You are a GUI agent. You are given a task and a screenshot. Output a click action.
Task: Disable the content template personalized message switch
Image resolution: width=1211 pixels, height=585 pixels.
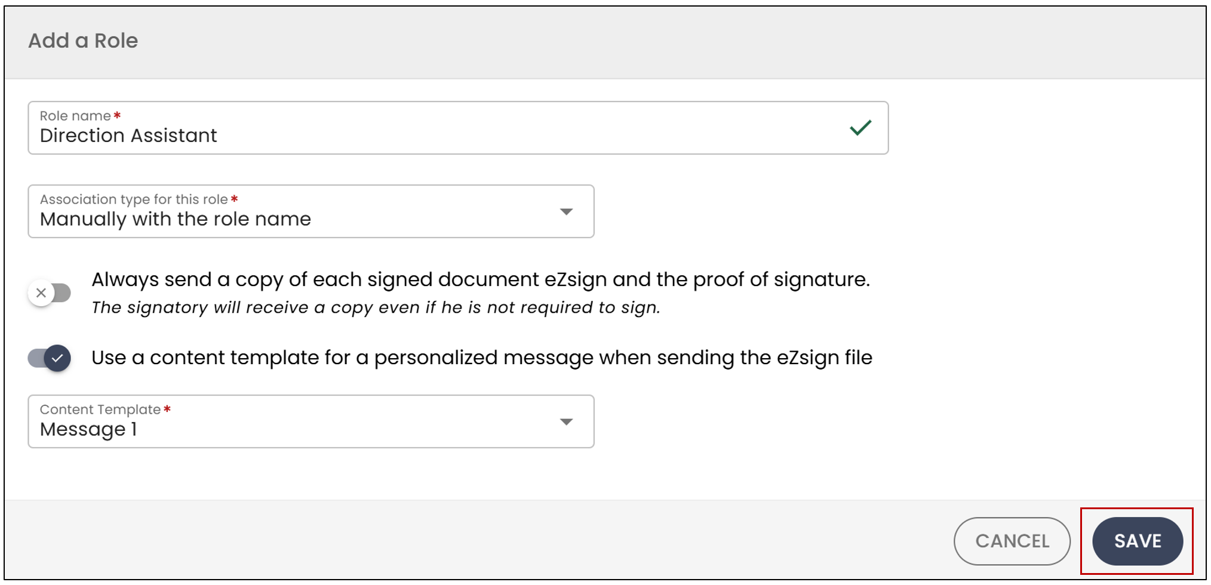coord(50,358)
